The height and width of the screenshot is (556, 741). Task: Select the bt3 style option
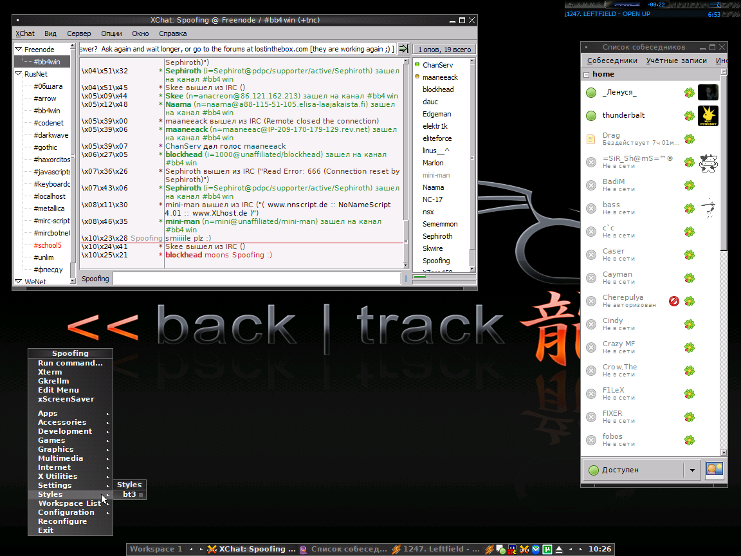pos(129,494)
